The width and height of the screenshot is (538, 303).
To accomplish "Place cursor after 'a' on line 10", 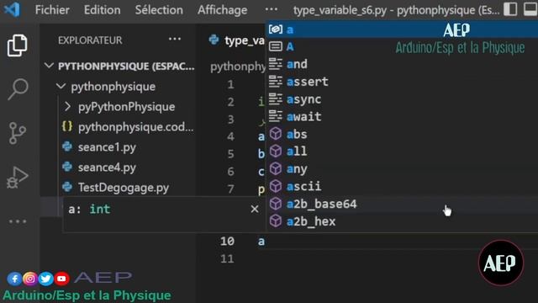I will coord(266,242).
